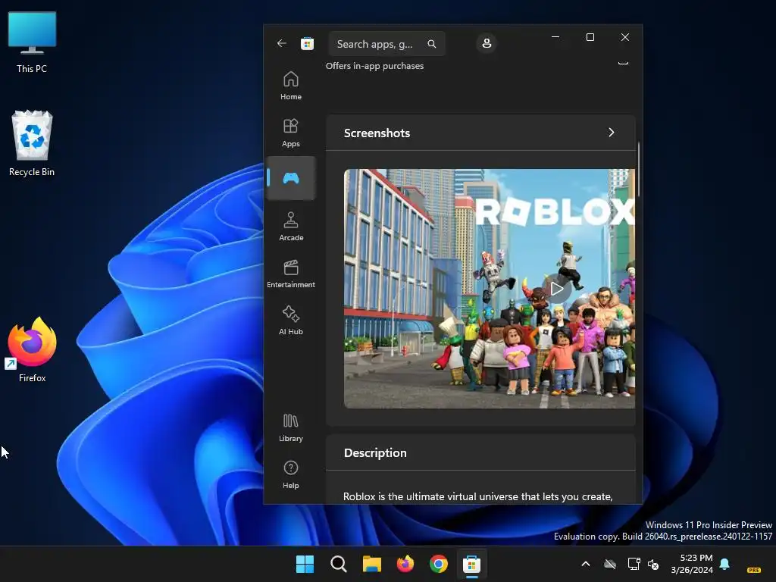The image size is (776, 582).
Task: Open the notifications bell icon
Action: tap(724, 563)
